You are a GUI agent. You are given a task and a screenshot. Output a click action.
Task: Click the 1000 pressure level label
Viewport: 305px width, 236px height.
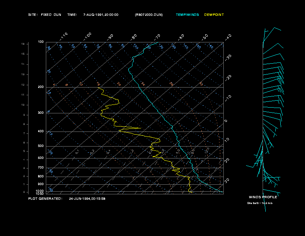(40, 191)
